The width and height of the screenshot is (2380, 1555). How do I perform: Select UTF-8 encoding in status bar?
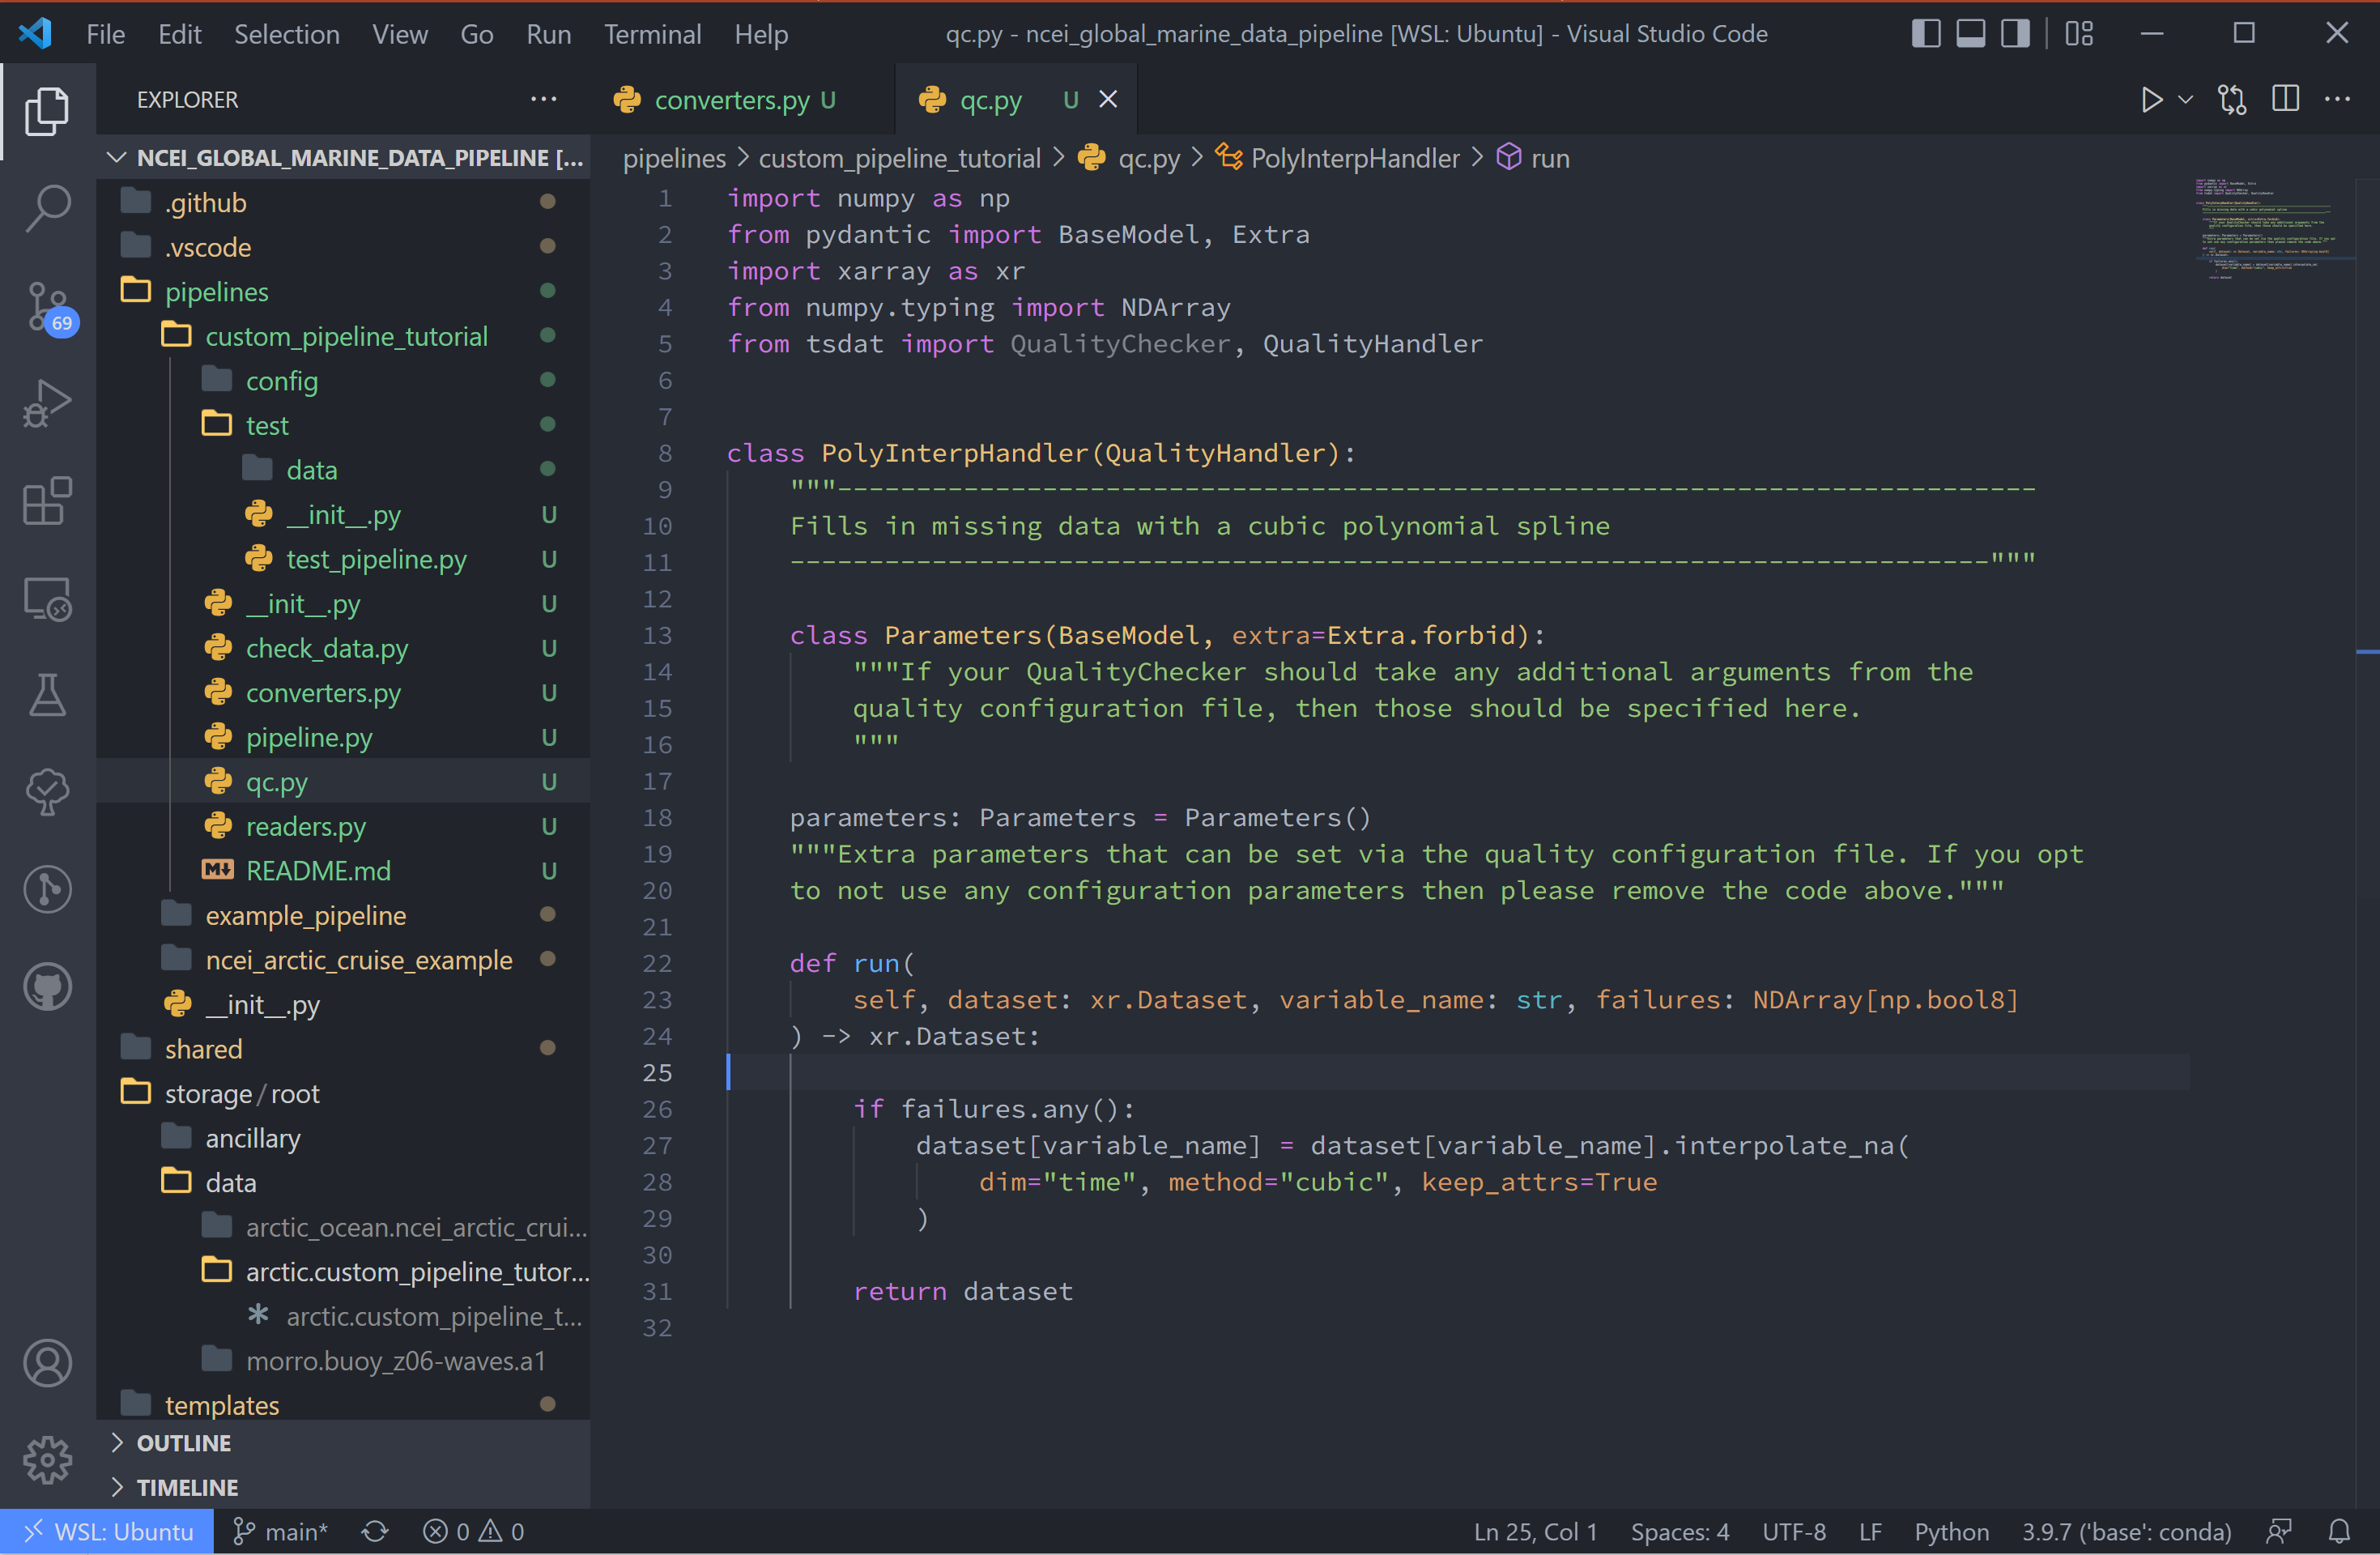(x=1794, y=1531)
